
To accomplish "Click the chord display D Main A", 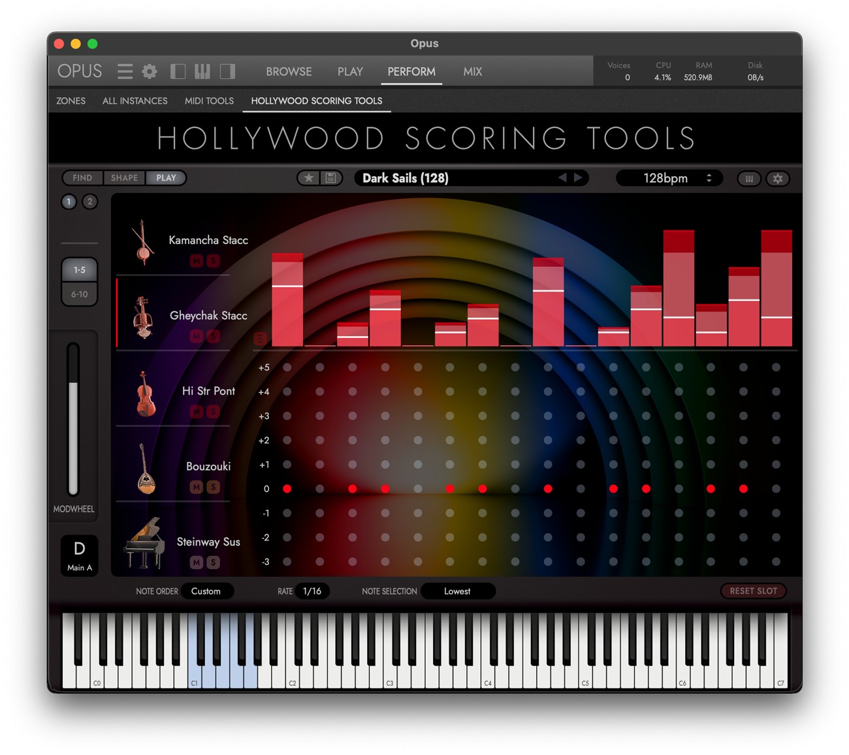I will (80, 555).
